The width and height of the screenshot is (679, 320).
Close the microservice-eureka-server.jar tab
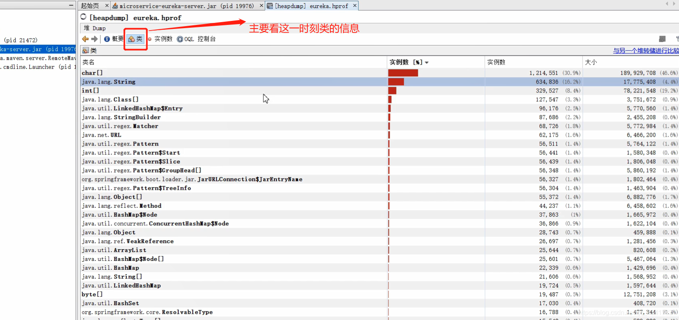[261, 6]
